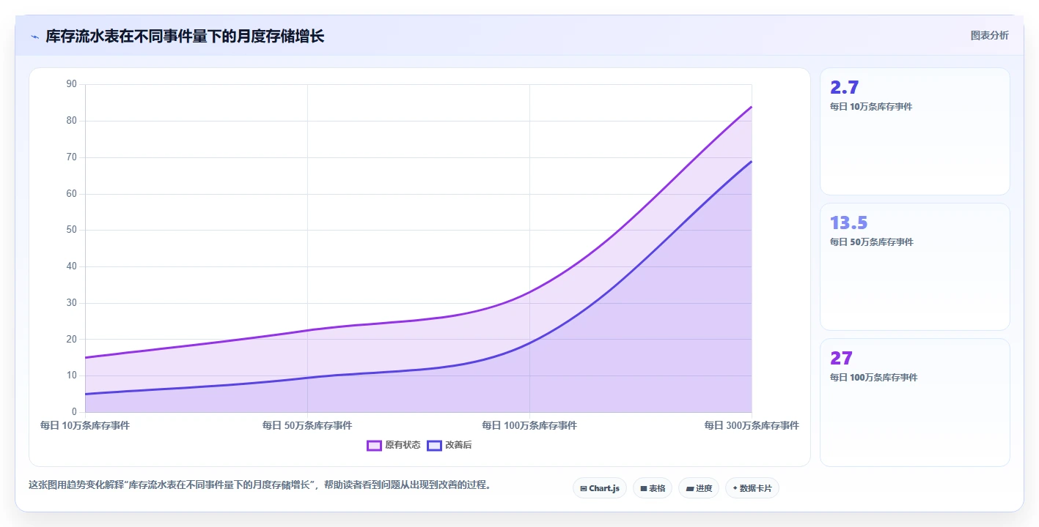Click the 数据卡片 chip sparkle icon
The image size is (1039, 527).
[x=735, y=488]
